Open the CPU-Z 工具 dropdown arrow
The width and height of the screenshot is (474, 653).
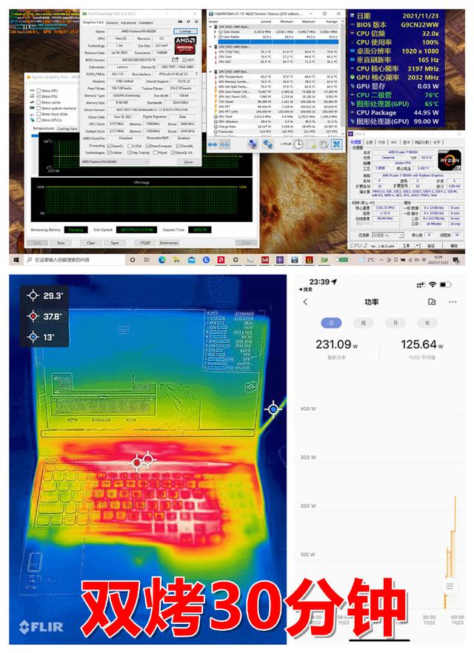click(418, 246)
